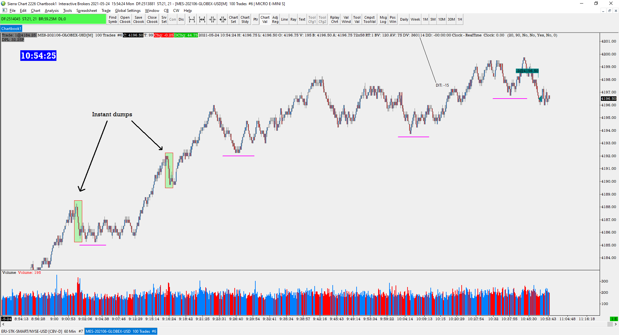Click horizontal scrollbar right arrow
Screen dimensions: 619x335
[x=616, y=324]
